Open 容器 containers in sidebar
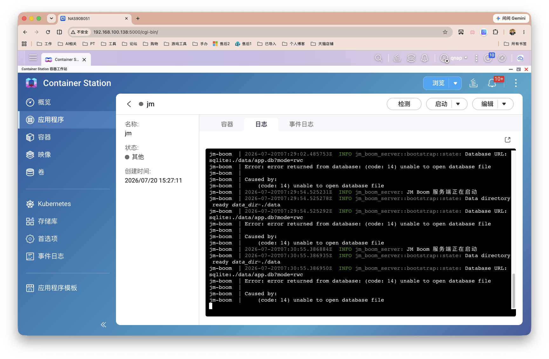 [67, 137]
